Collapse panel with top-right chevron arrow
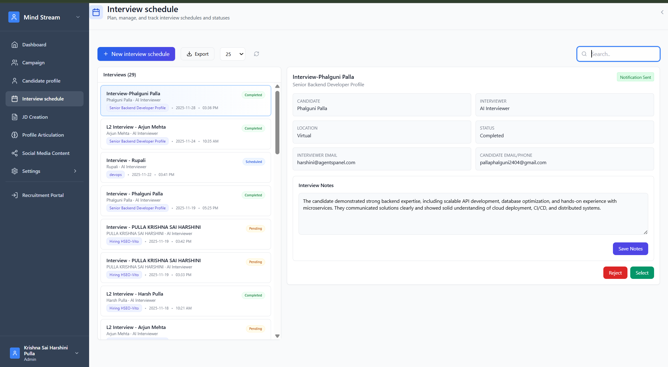The width and height of the screenshot is (668, 367). click(x=662, y=12)
